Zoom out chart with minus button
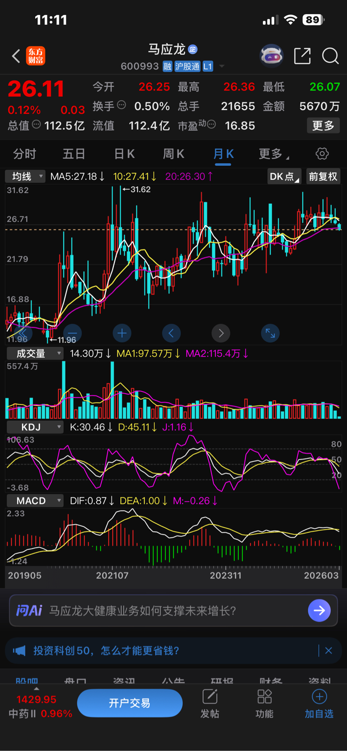 point(72,333)
